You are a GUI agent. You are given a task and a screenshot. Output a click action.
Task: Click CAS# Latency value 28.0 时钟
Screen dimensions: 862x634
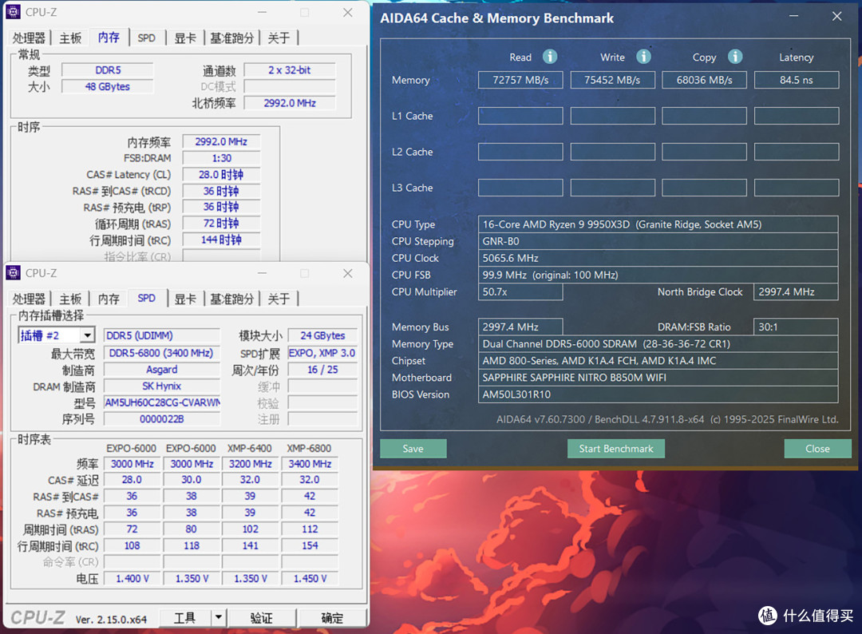click(221, 174)
